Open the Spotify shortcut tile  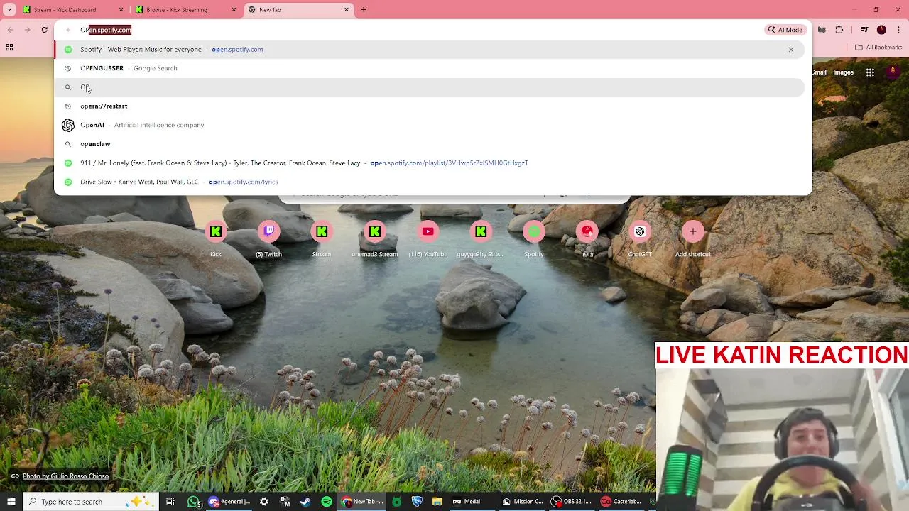click(533, 238)
